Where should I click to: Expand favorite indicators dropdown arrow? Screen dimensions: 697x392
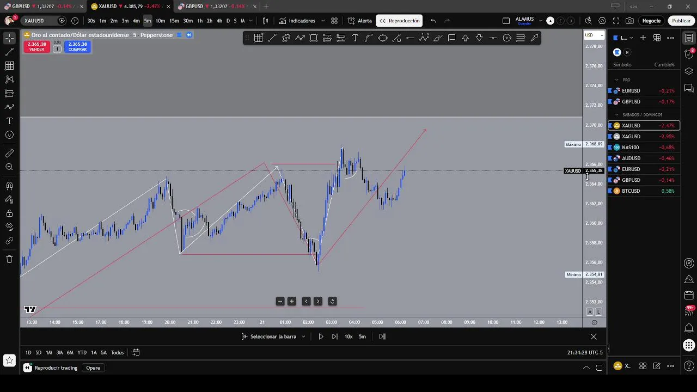323,21
